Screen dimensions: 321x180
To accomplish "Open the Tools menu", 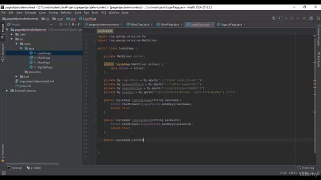I will click(x=95, y=12).
